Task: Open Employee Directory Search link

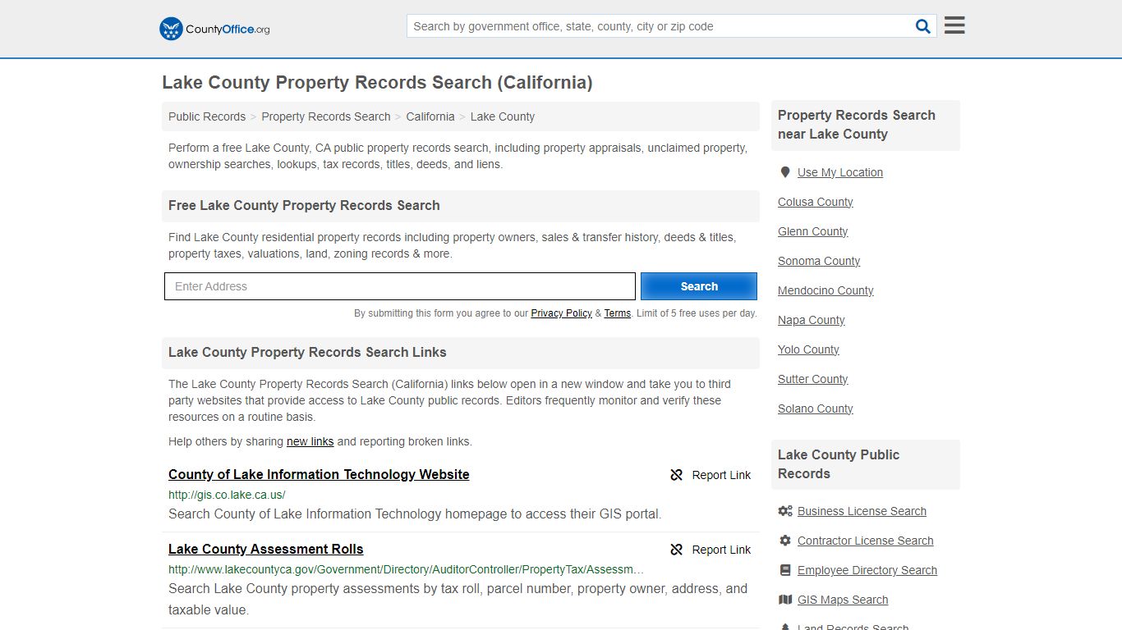Action: [867, 570]
